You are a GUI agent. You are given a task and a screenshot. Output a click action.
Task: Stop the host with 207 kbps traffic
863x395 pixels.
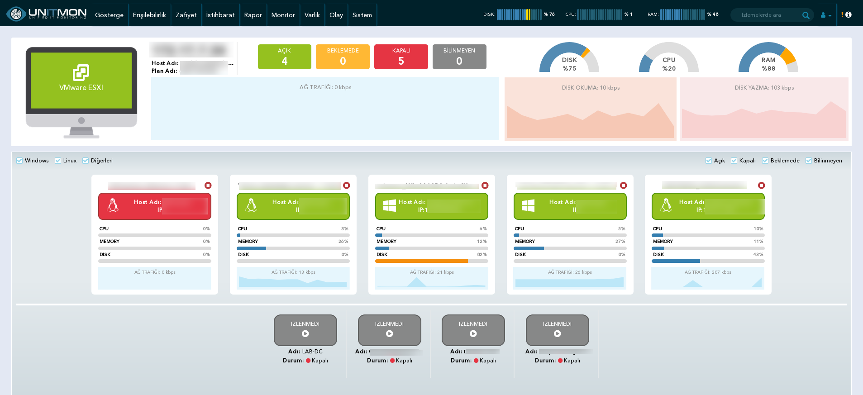[x=762, y=186]
